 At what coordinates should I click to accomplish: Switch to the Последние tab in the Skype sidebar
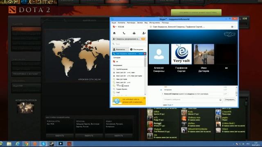pos(138,49)
